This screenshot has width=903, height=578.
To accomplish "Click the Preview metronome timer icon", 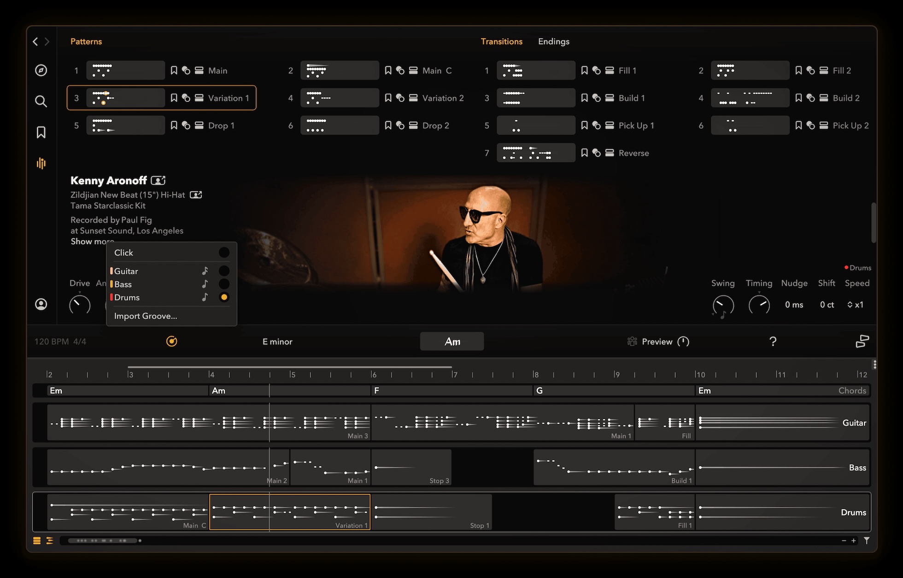I will [683, 342].
